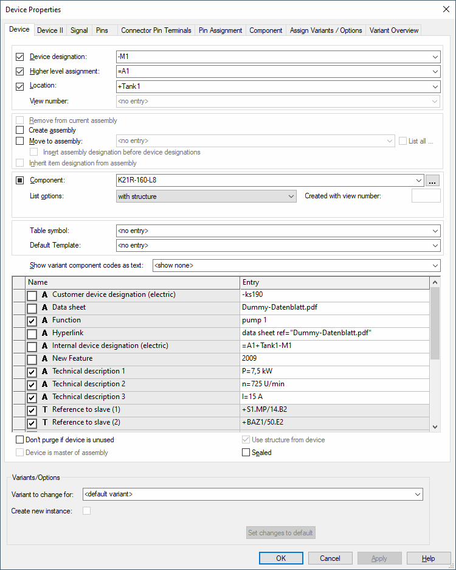Go to the Pin Assignment tab

[x=220, y=30]
